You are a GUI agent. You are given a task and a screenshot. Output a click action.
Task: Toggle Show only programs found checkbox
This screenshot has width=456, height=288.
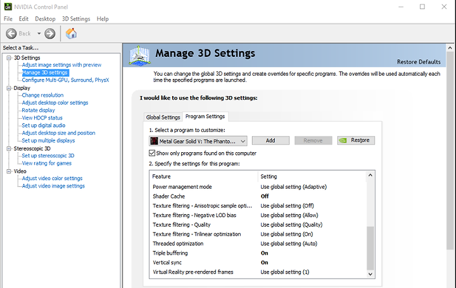pos(152,153)
